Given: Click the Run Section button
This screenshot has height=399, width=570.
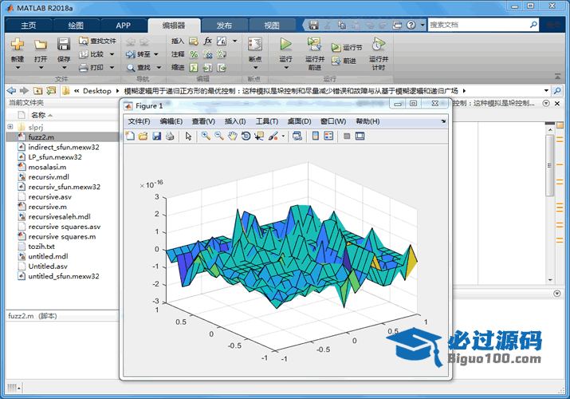Looking at the screenshot, I should pyautogui.click(x=347, y=47).
